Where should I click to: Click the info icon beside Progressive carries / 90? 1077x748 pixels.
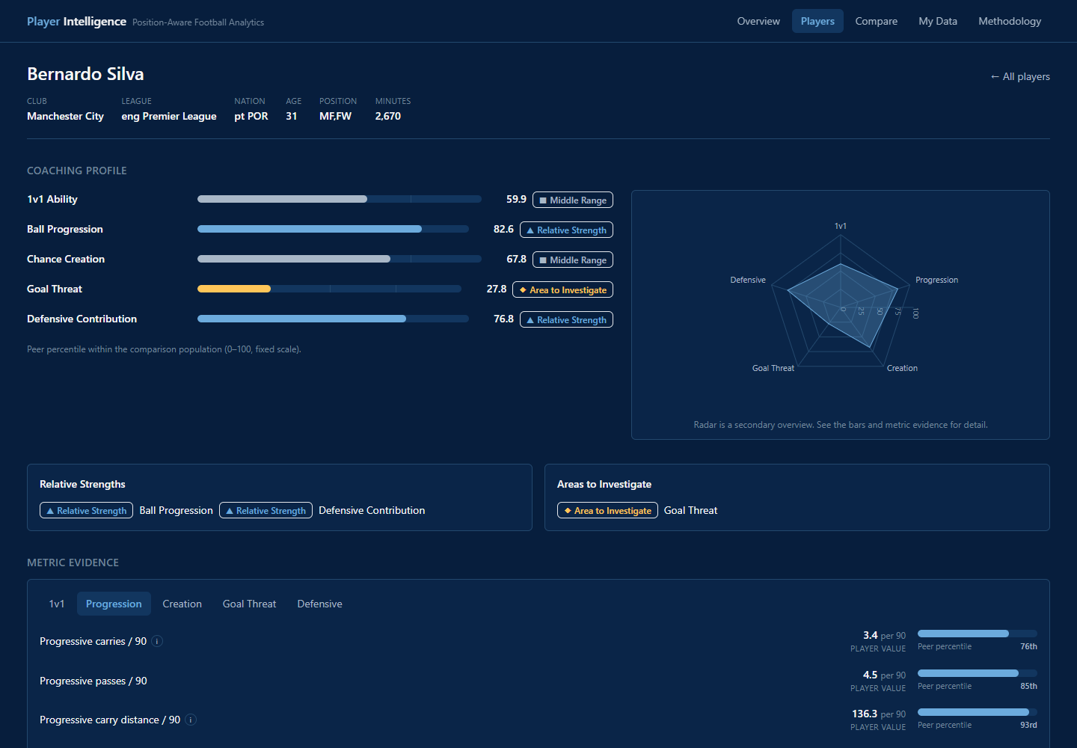click(x=157, y=641)
